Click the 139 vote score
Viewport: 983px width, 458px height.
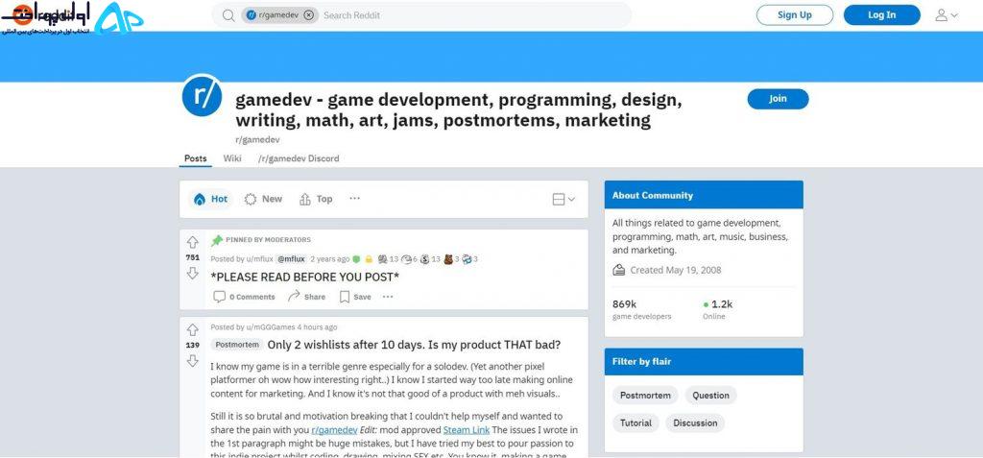[x=192, y=345]
